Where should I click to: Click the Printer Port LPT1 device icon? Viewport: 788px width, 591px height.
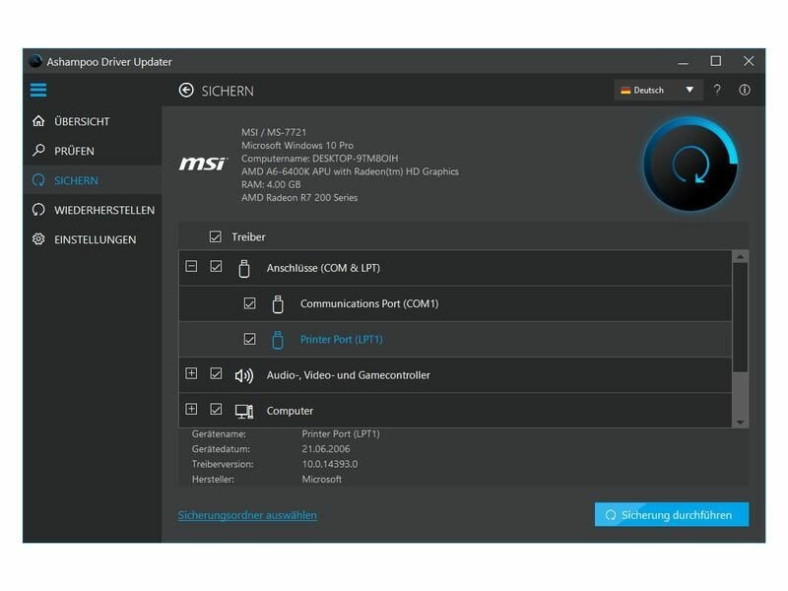(278, 340)
